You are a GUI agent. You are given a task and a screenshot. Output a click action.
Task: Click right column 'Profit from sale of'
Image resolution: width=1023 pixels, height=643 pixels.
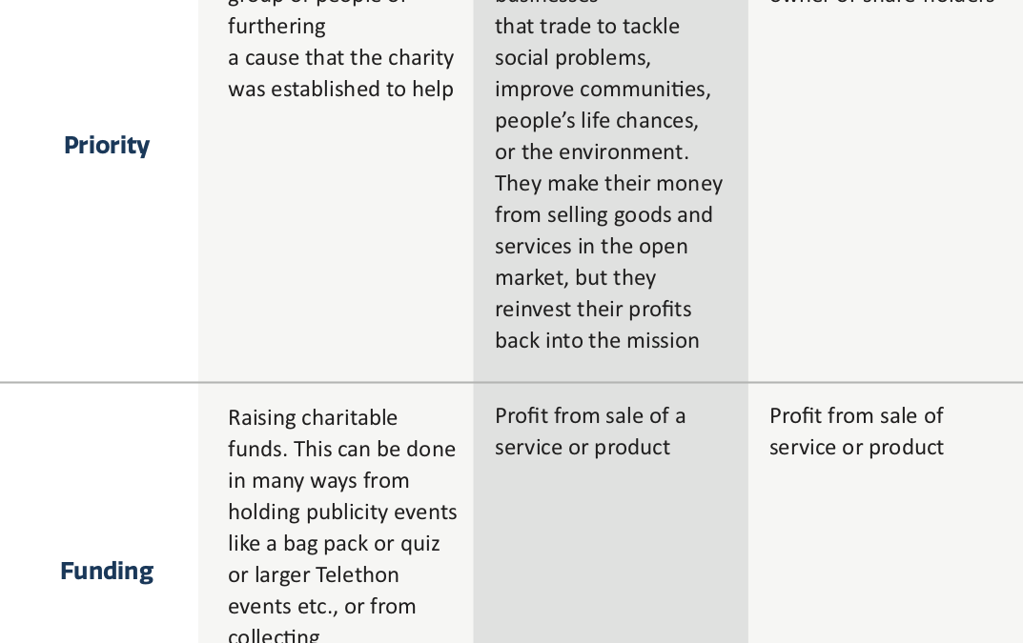tap(856, 416)
